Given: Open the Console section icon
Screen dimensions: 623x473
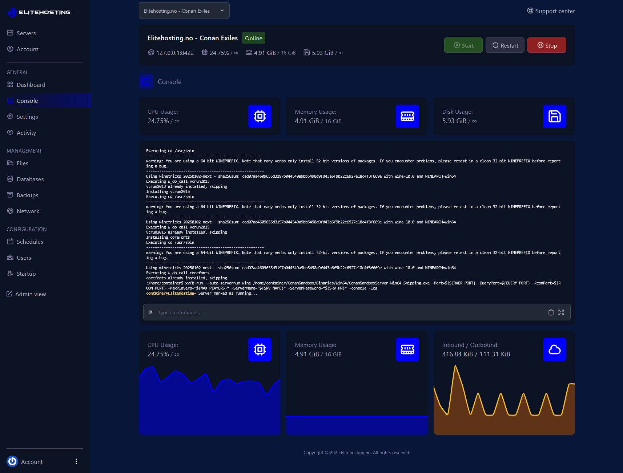Looking at the screenshot, I should [x=10, y=101].
